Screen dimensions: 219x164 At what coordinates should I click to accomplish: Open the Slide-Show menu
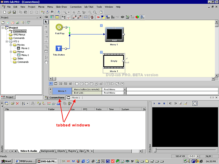click(62, 7)
